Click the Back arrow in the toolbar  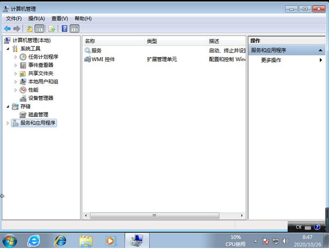[7, 29]
